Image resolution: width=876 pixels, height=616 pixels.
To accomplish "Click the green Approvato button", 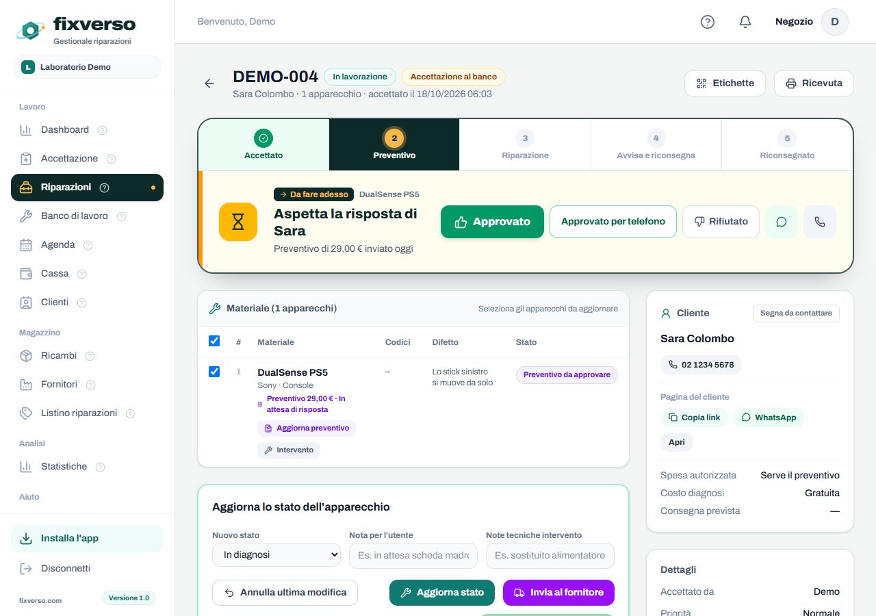I will coord(492,222).
